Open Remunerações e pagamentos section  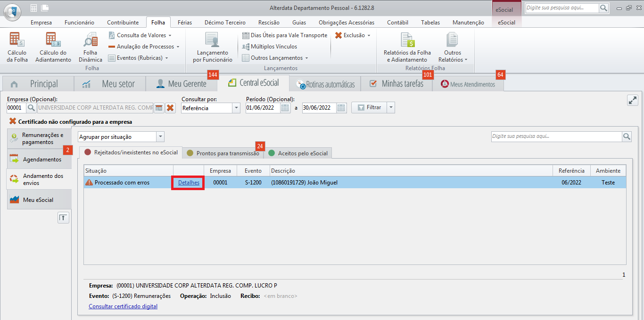(39, 138)
